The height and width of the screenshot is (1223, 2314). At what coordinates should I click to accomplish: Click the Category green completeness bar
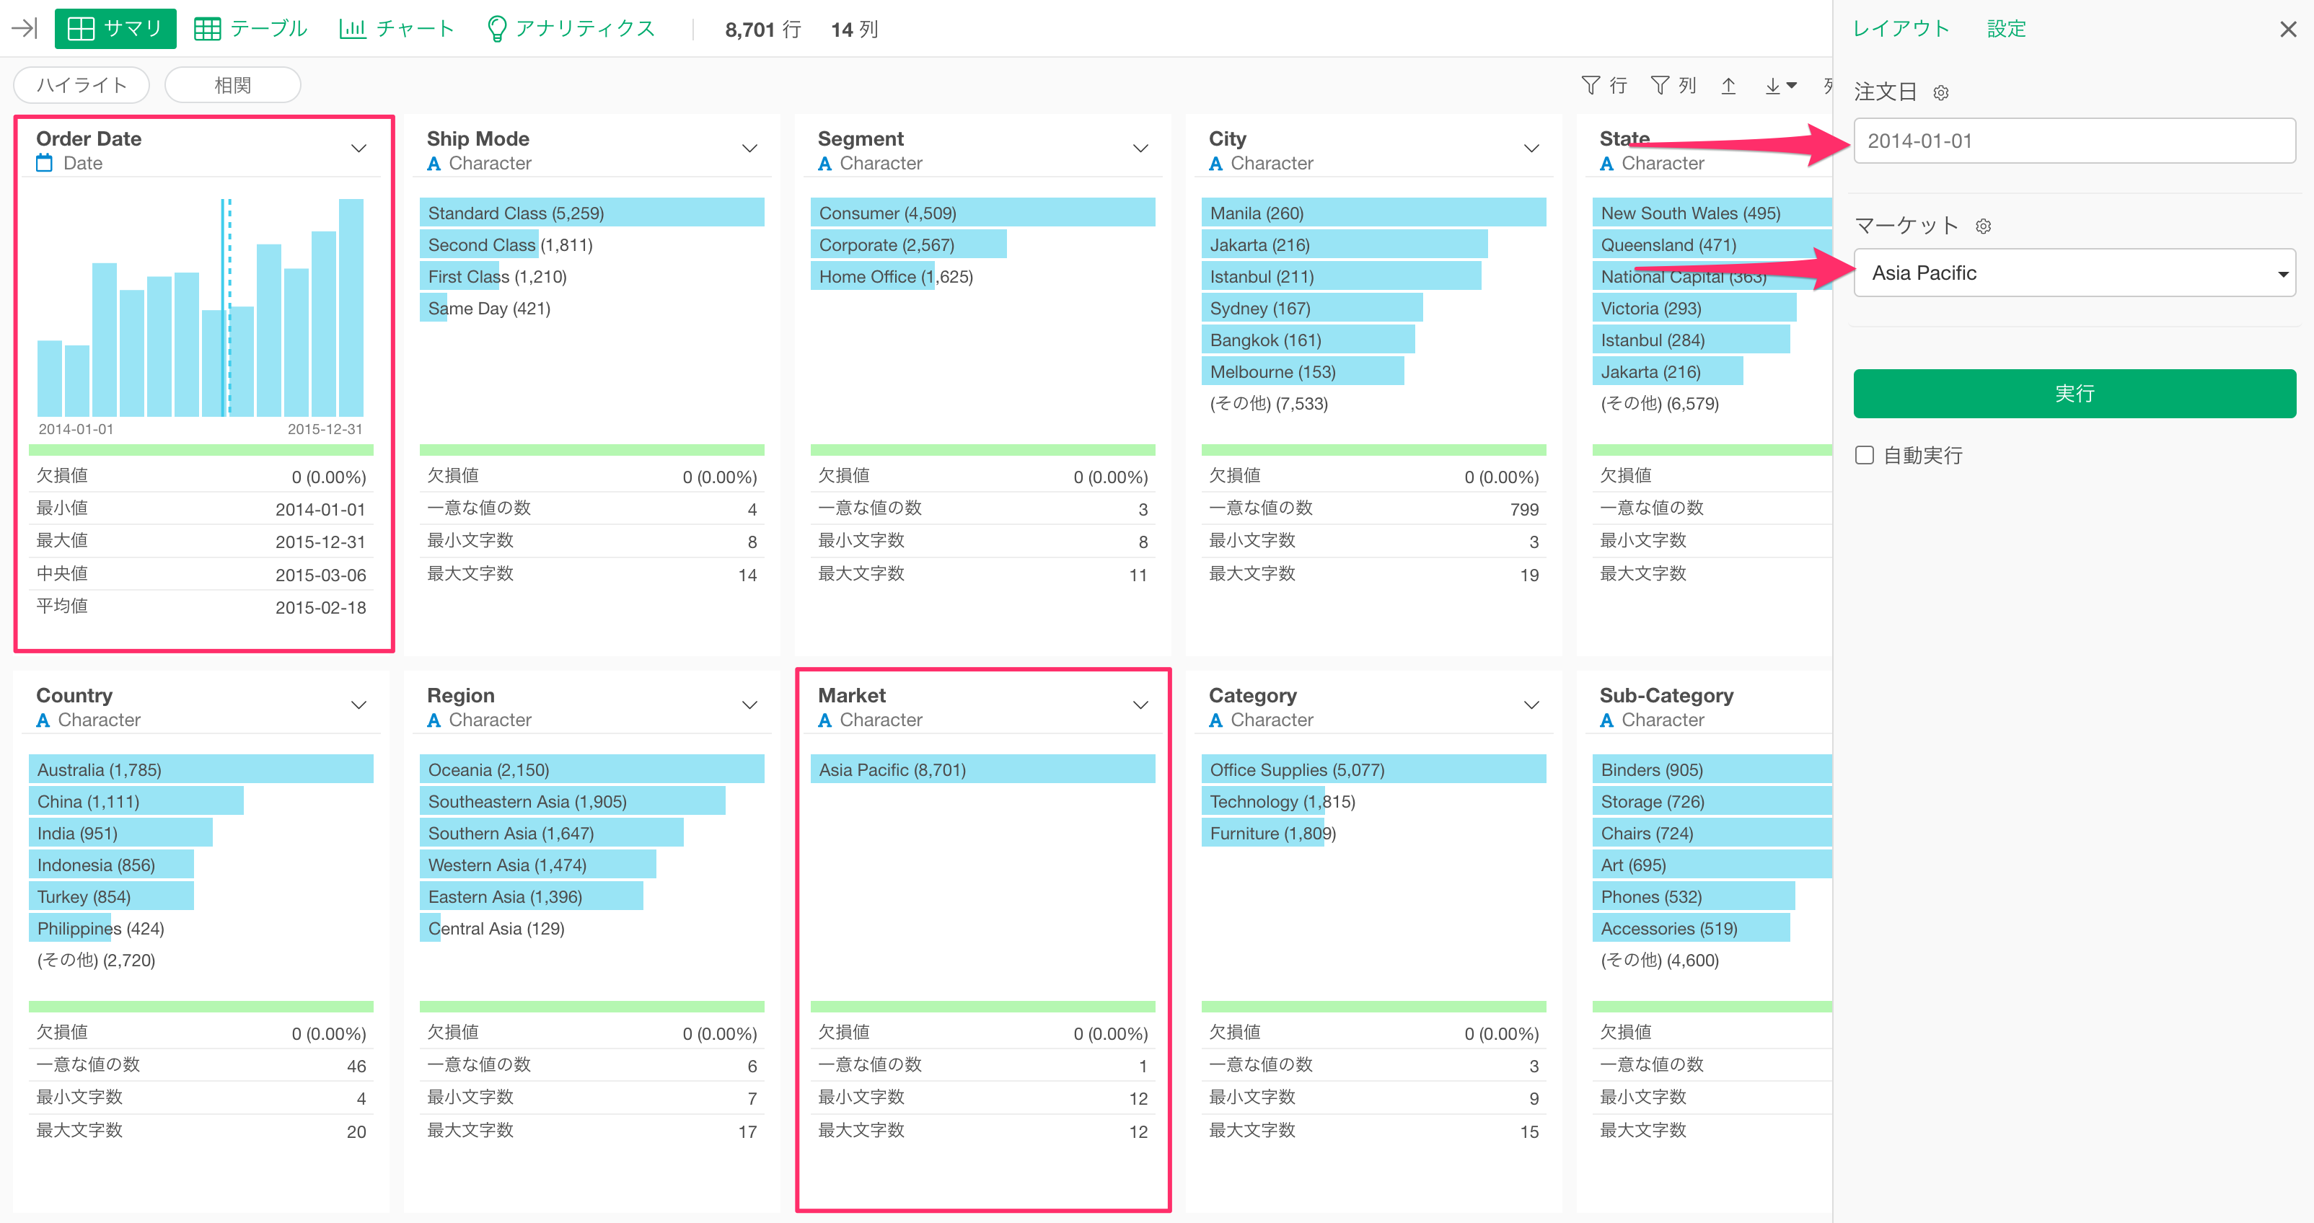[x=1373, y=1007]
